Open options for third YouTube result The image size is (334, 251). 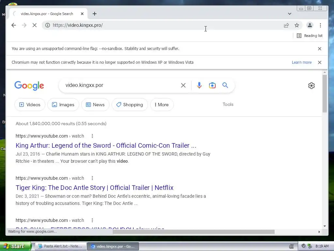[92, 220]
